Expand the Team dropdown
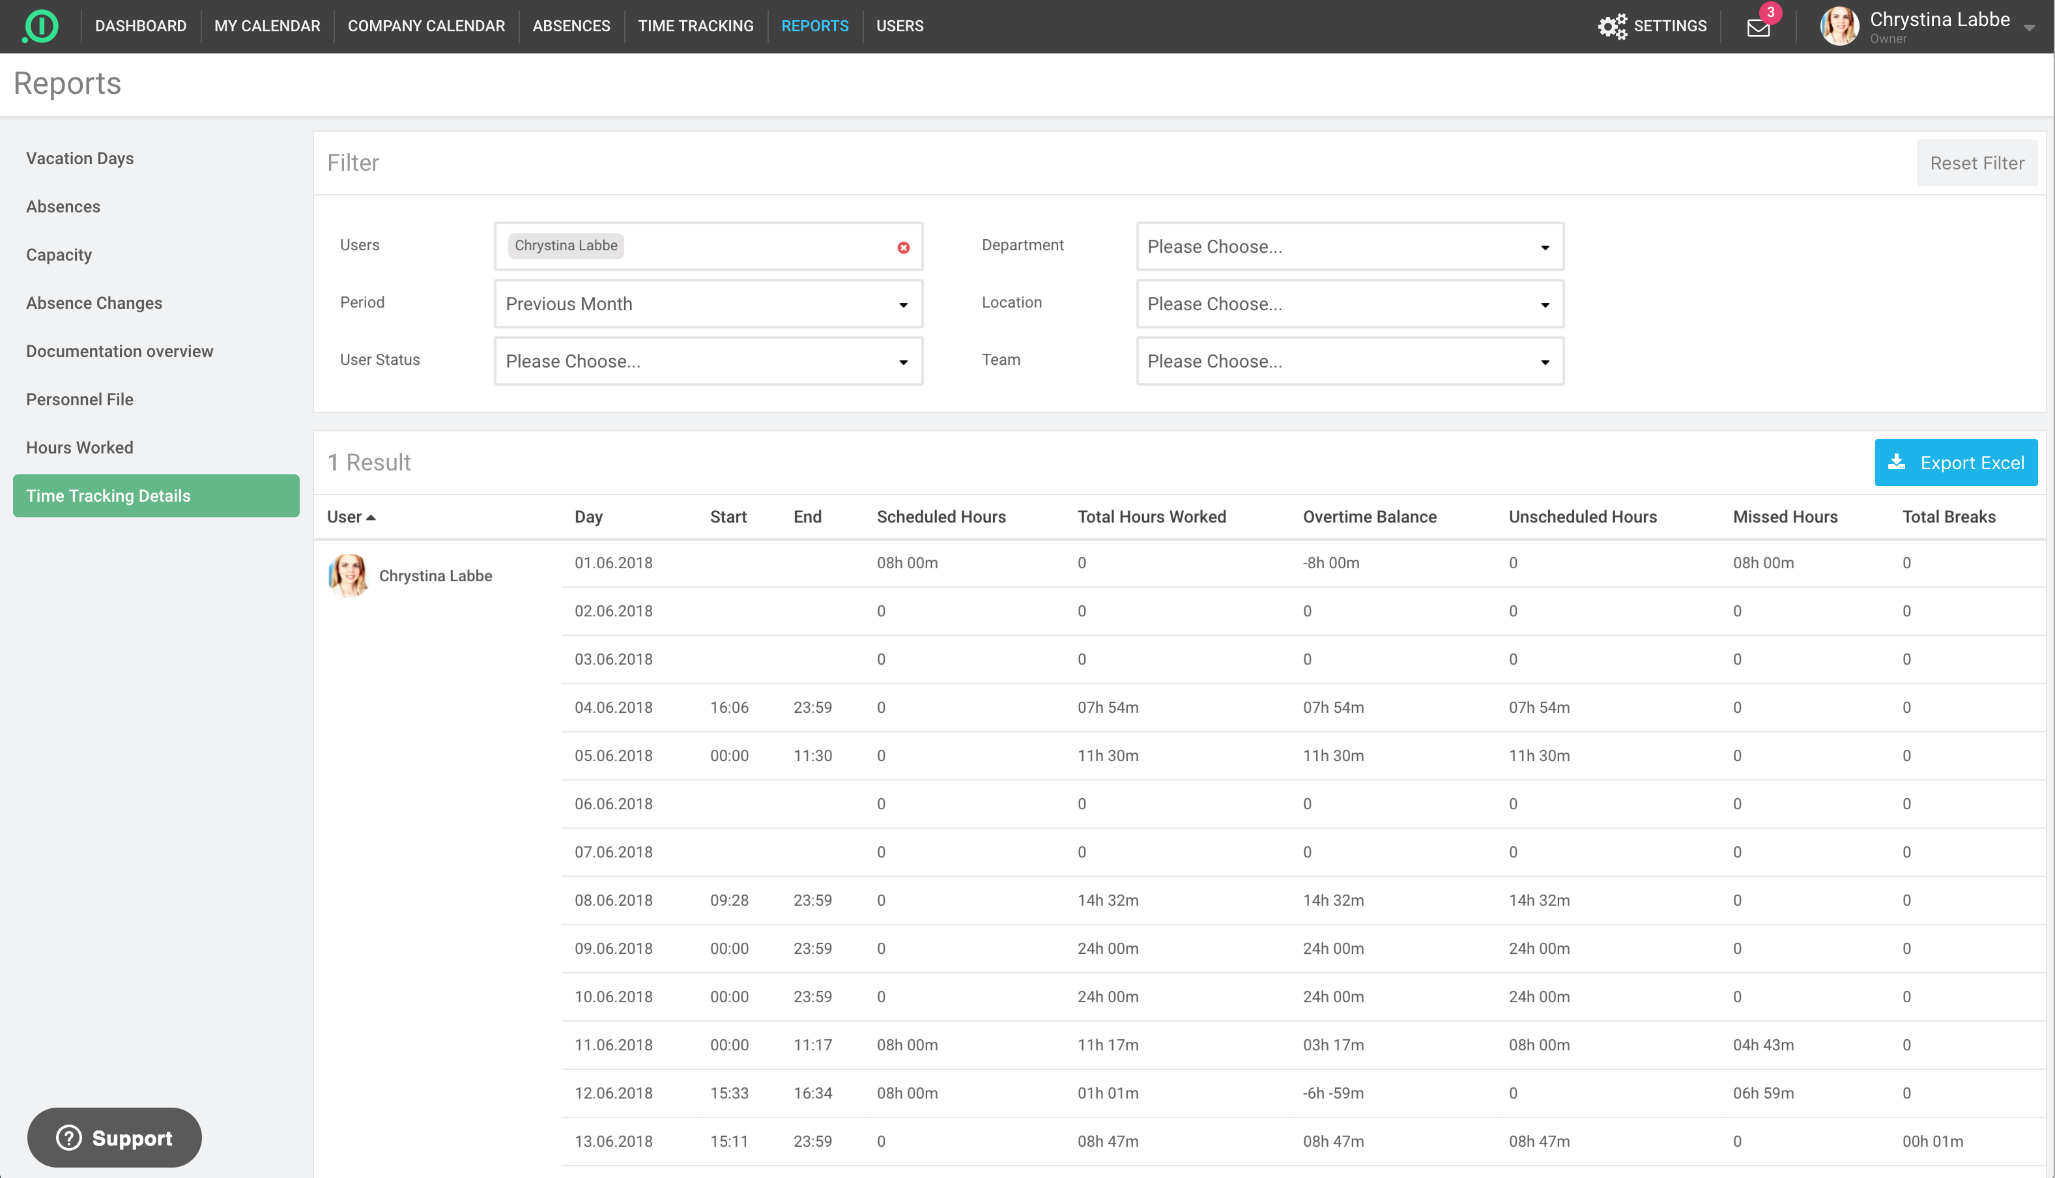The image size is (2055, 1178). click(x=1349, y=362)
